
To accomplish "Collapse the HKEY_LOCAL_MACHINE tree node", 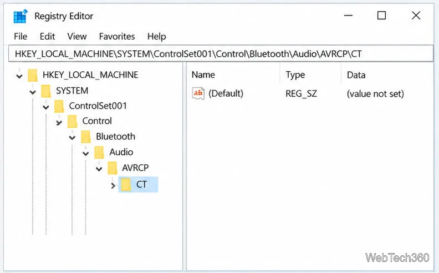I will click(x=19, y=76).
